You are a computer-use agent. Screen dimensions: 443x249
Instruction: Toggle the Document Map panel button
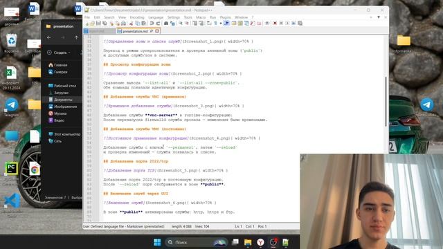tap(240, 23)
